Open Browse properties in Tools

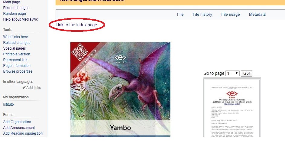click(x=18, y=71)
